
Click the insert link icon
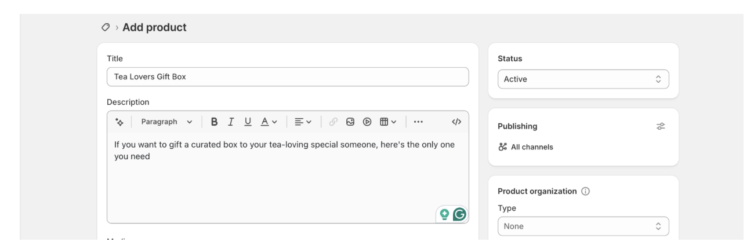[x=333, y=122]
